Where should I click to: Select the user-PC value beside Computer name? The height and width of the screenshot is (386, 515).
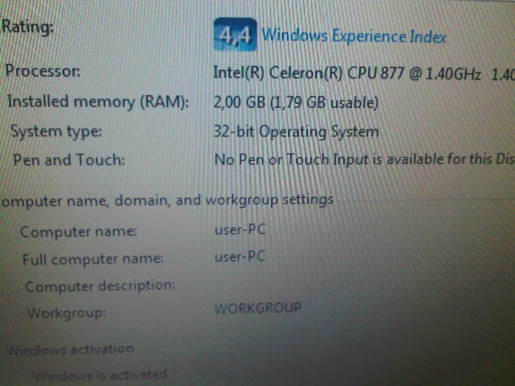click(240, 229)
